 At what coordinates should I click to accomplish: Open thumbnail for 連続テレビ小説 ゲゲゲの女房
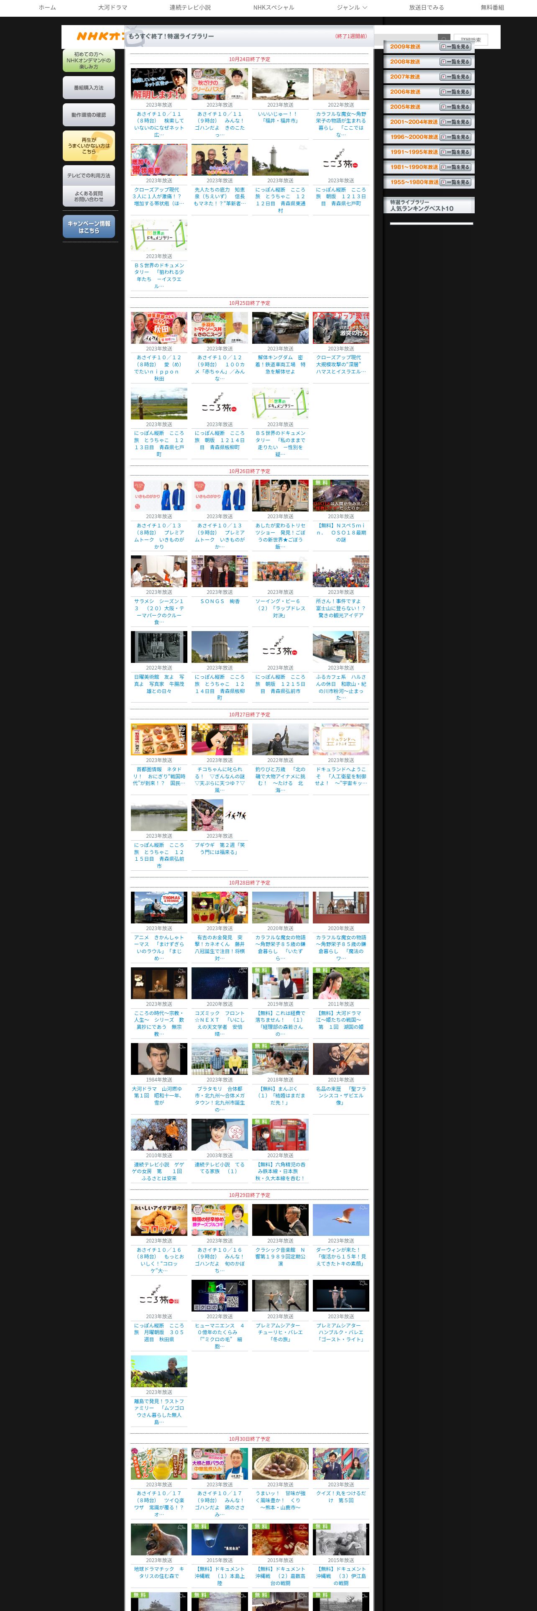point(159,1135)
